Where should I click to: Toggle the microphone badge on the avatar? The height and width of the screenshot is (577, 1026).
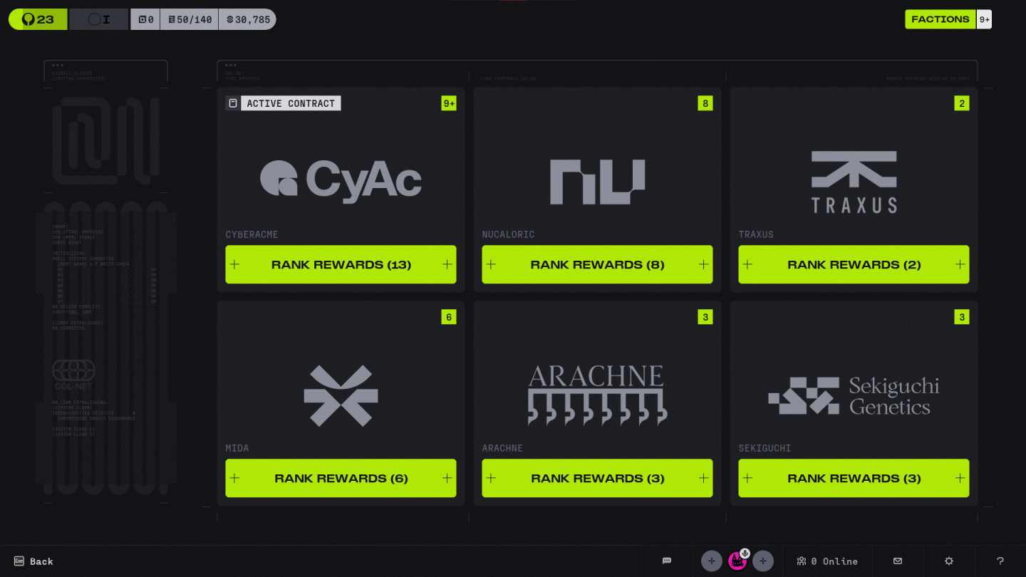pyautogui.click(x=745, y=553)
